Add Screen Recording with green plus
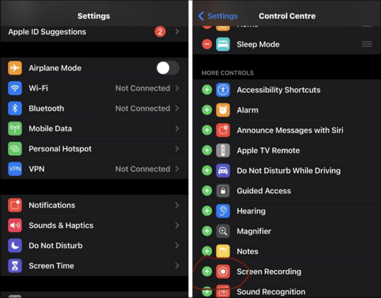 click(x=207, y=271)
